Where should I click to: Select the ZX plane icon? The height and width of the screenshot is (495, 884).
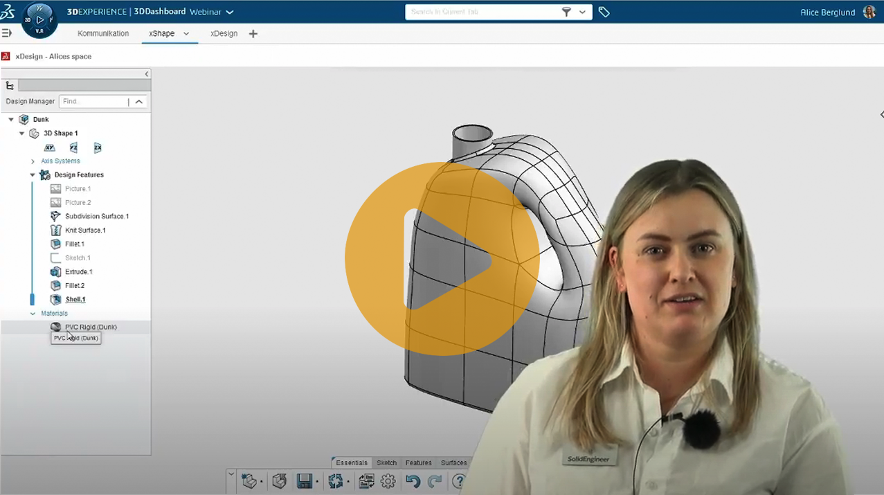click(98, 147)
